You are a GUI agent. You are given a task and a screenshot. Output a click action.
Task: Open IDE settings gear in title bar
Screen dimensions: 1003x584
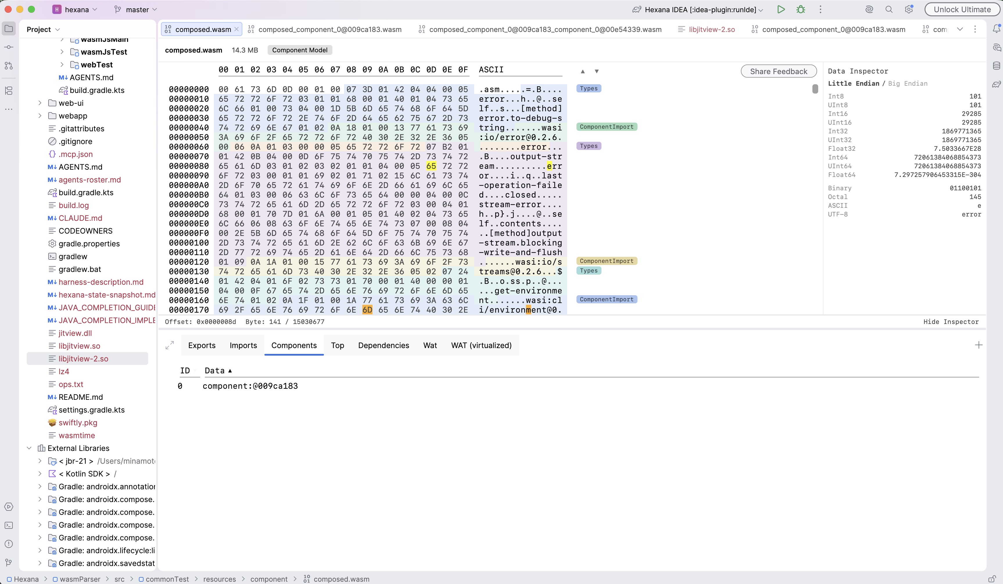909,10
